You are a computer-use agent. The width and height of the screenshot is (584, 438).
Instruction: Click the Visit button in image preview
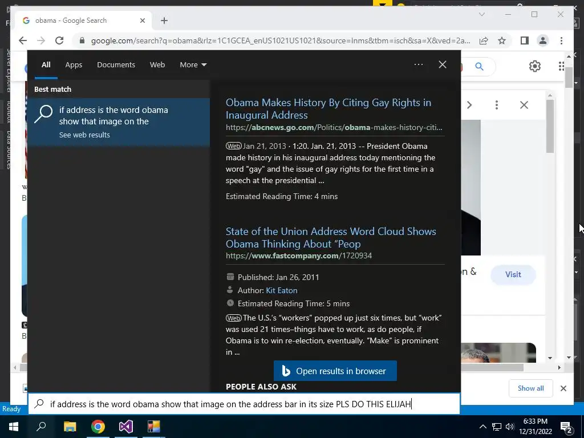(x=513, y=274)
